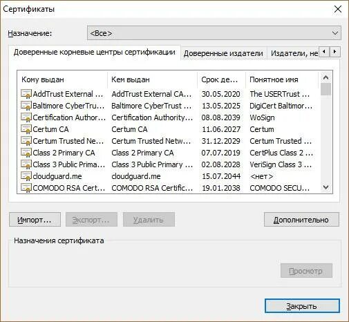Click expiry date 08.08.2039

(221, 117)
